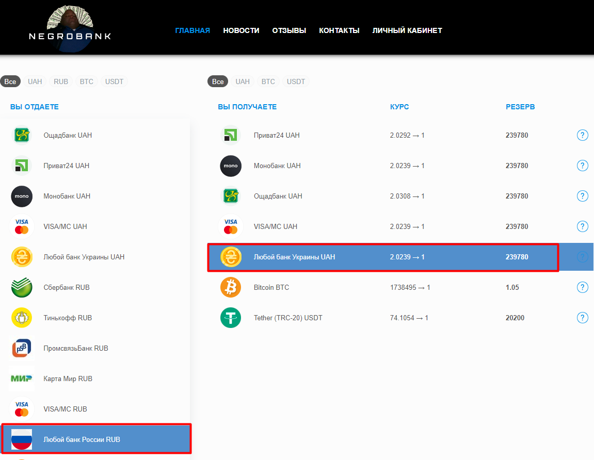Click the VISA/MC UAH icon in the give list

(x=22, y=226)
